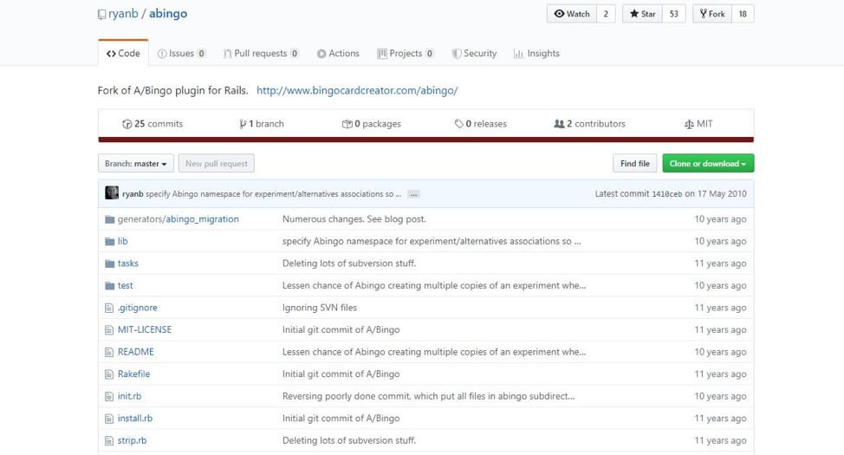Open ryanb author link in commit bar

tap(133, 194)
